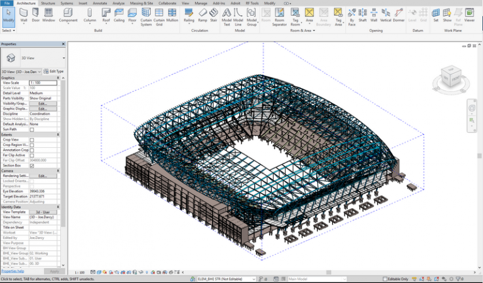The width and height of the screenshot is (483, 283).
Task: Select the Door tool
Action: tap(36, 15)
